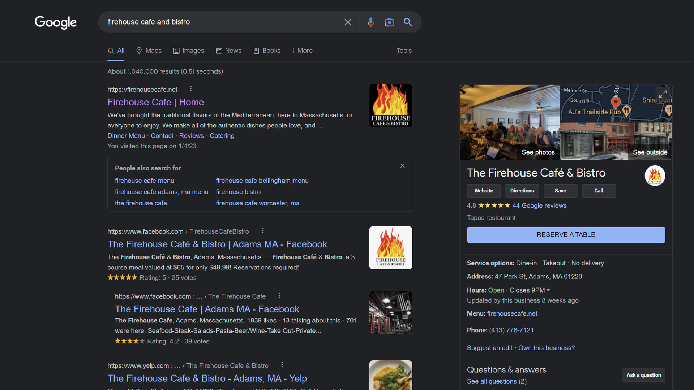Open the More search categories menu

coord(302,51)
